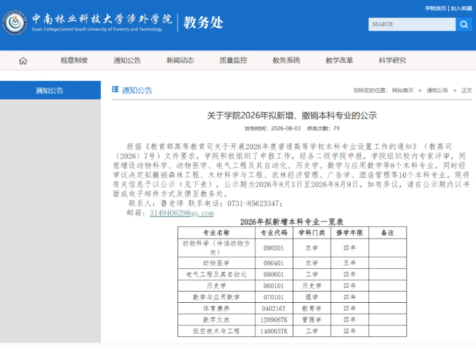The width and height of the screenshot is (476, 355).
Task: Click the table caption 2026年拟新增本科专业一览表
Action: pyautogui.click(x=292, y=222)
